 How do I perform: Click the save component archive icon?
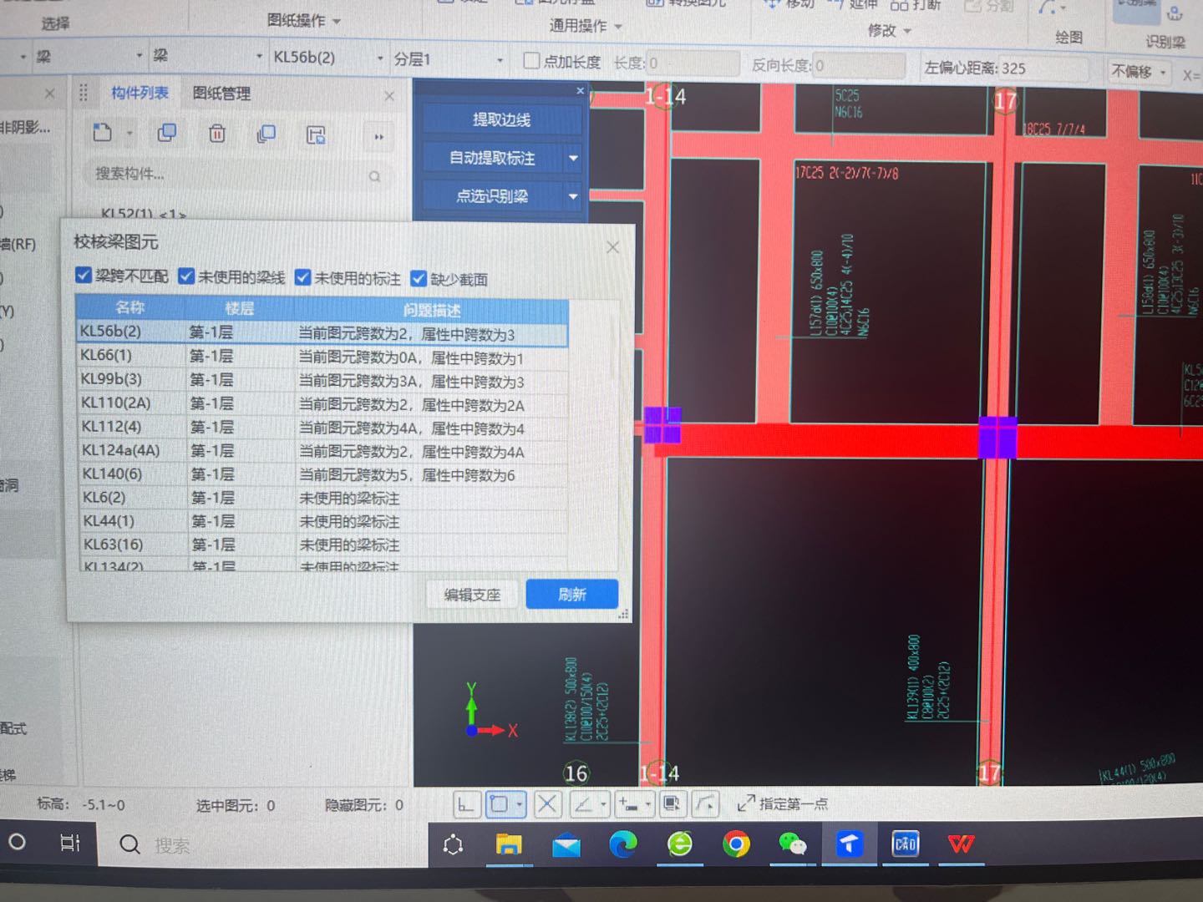point(316,134)
